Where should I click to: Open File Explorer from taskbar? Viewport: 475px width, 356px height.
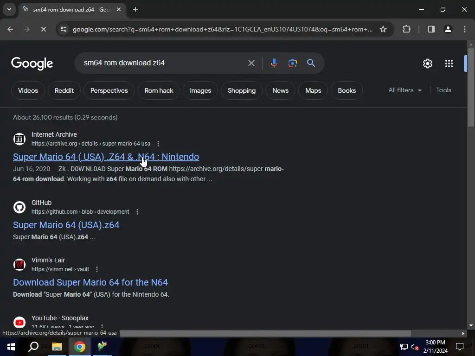pyautogui.click(x=57, y=347)
